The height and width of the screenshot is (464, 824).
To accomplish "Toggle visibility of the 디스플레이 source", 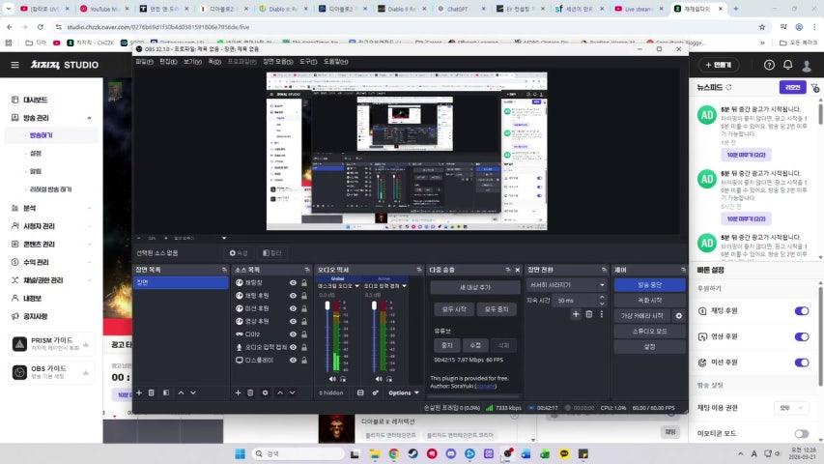I will [x=293, y=360].
